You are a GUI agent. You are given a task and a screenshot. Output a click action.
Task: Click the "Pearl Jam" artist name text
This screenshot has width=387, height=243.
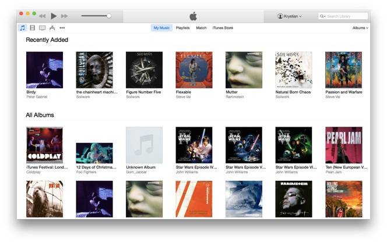[x=333, y=172]
